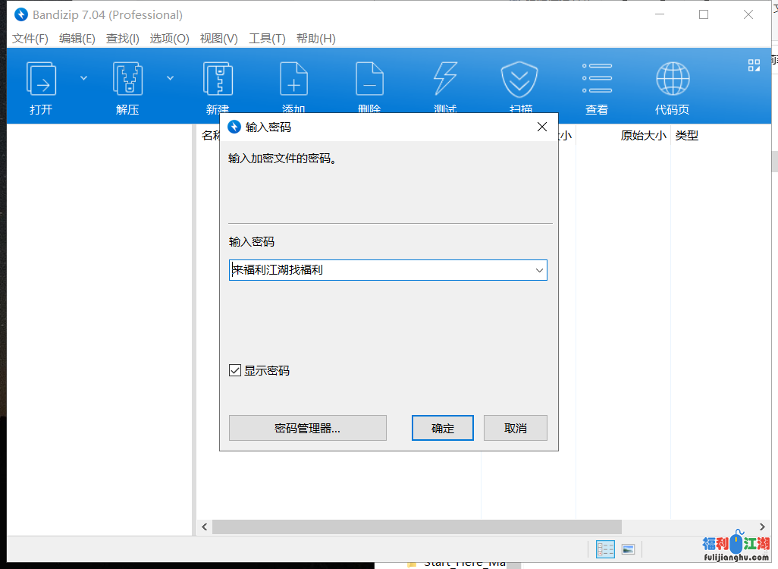The image size is (778, 569).
Task: Select the 打开 (Open) archive tool
Action: [x=40, y=85]
